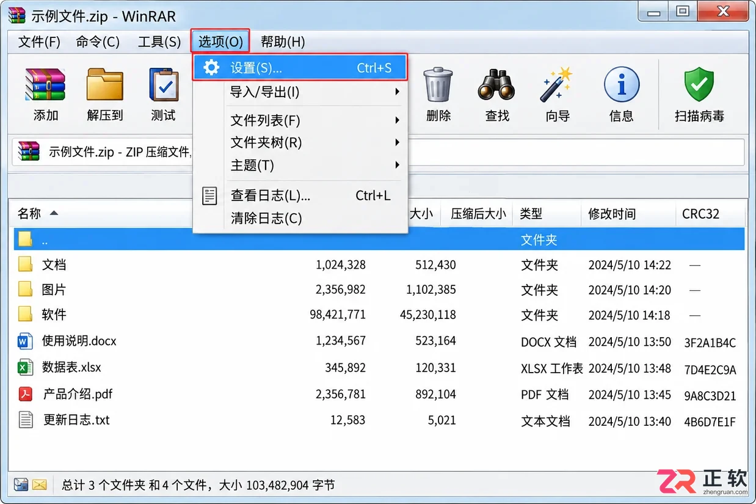The height and width of the screenshot is (504, 756).
Task: Choose 查看日志(L)... menu entry
Action: pos(300,195)
